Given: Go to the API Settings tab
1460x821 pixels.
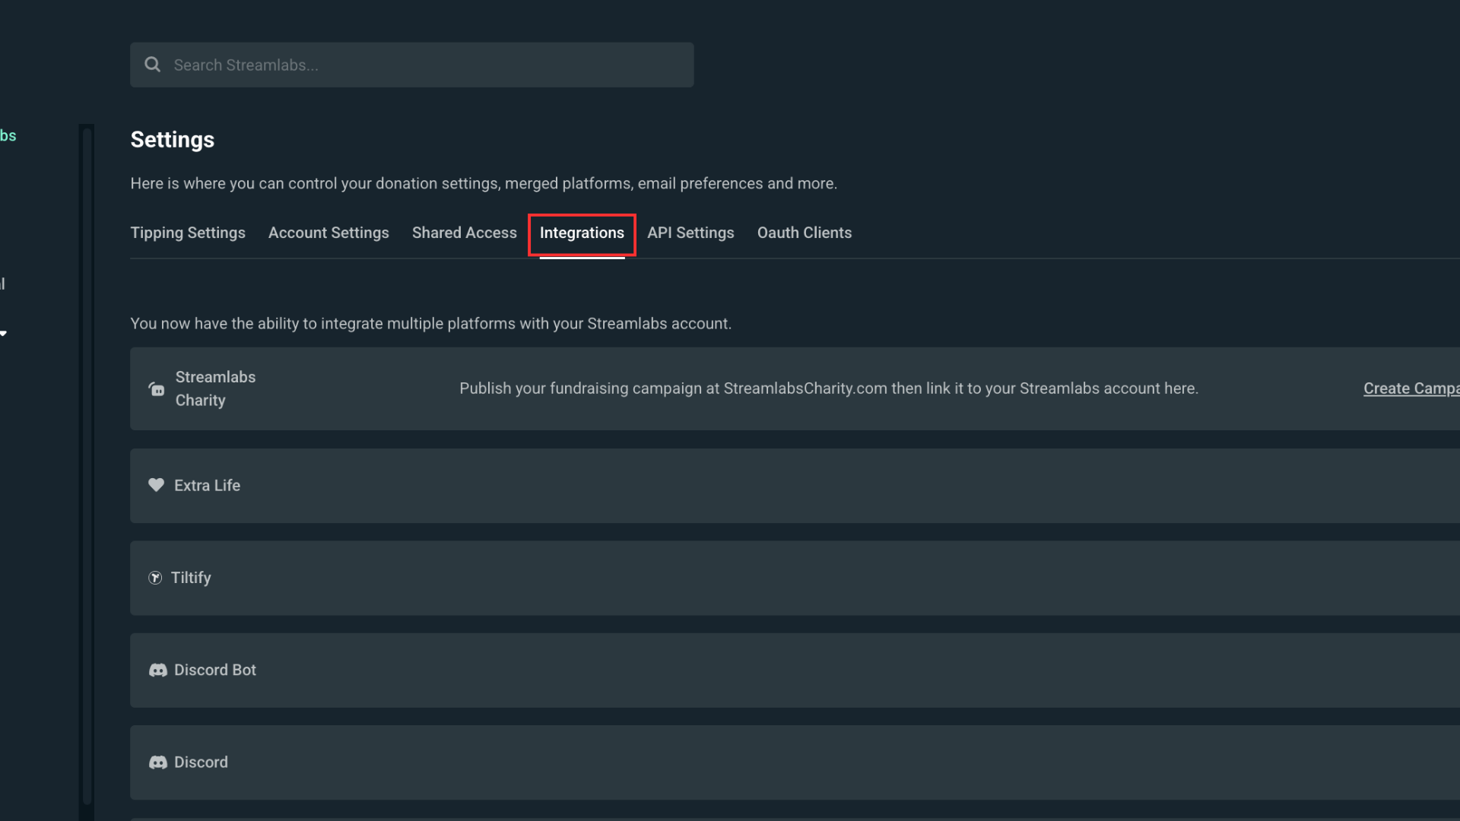Looking at the screenshot, I should pos(690,233).
